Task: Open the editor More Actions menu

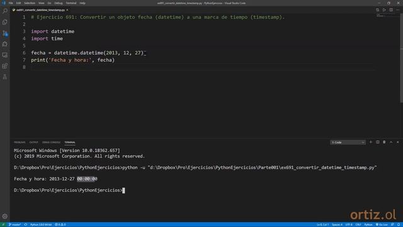Action: click(x=398, y=10)
